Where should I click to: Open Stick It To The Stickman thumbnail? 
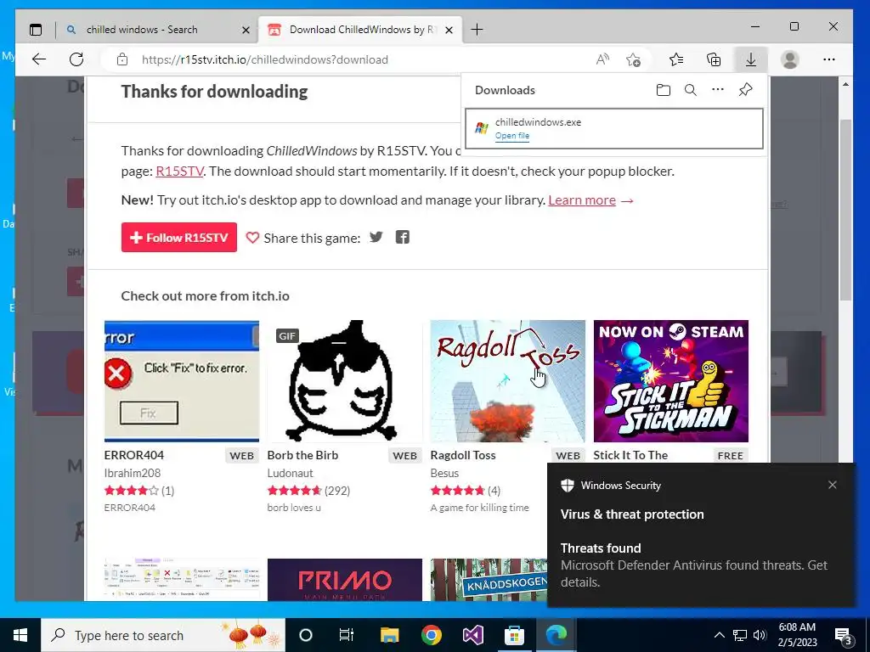pyautogui.click(x=671, y=381)
